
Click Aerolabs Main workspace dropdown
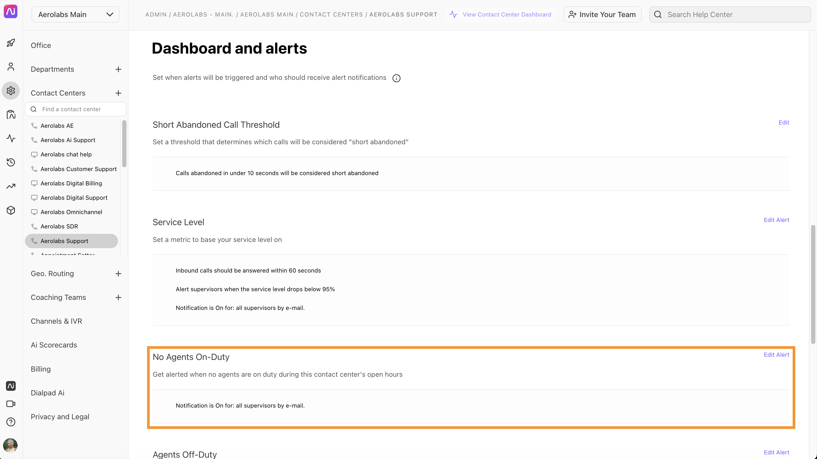point(75,14)
